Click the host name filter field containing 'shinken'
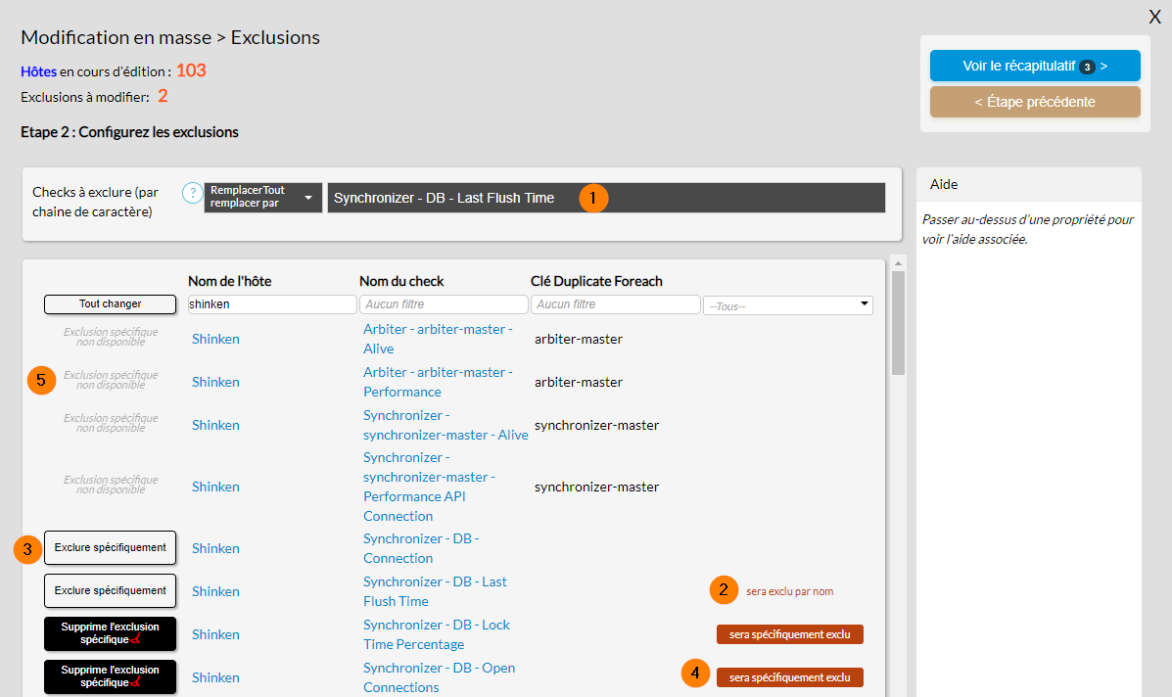 (x=271, y=304)
